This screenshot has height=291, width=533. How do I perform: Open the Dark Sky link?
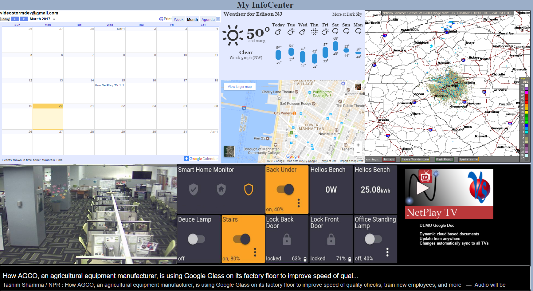[354, 14]
